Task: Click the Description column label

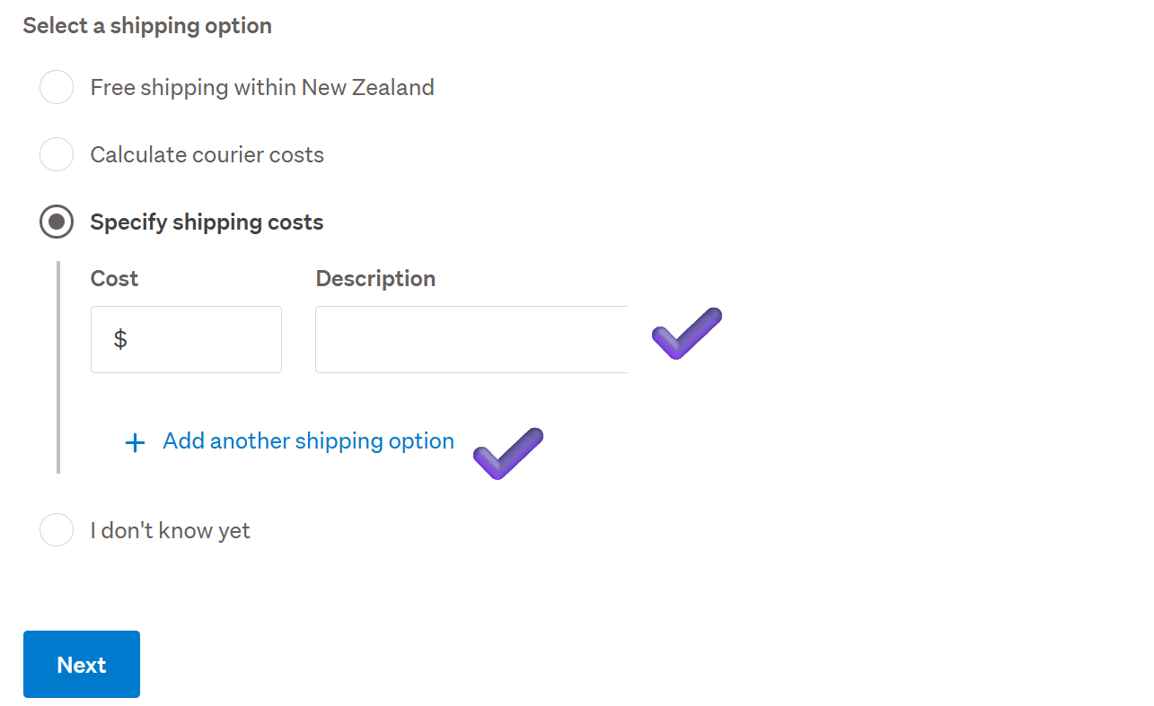Action: [375, 278]
